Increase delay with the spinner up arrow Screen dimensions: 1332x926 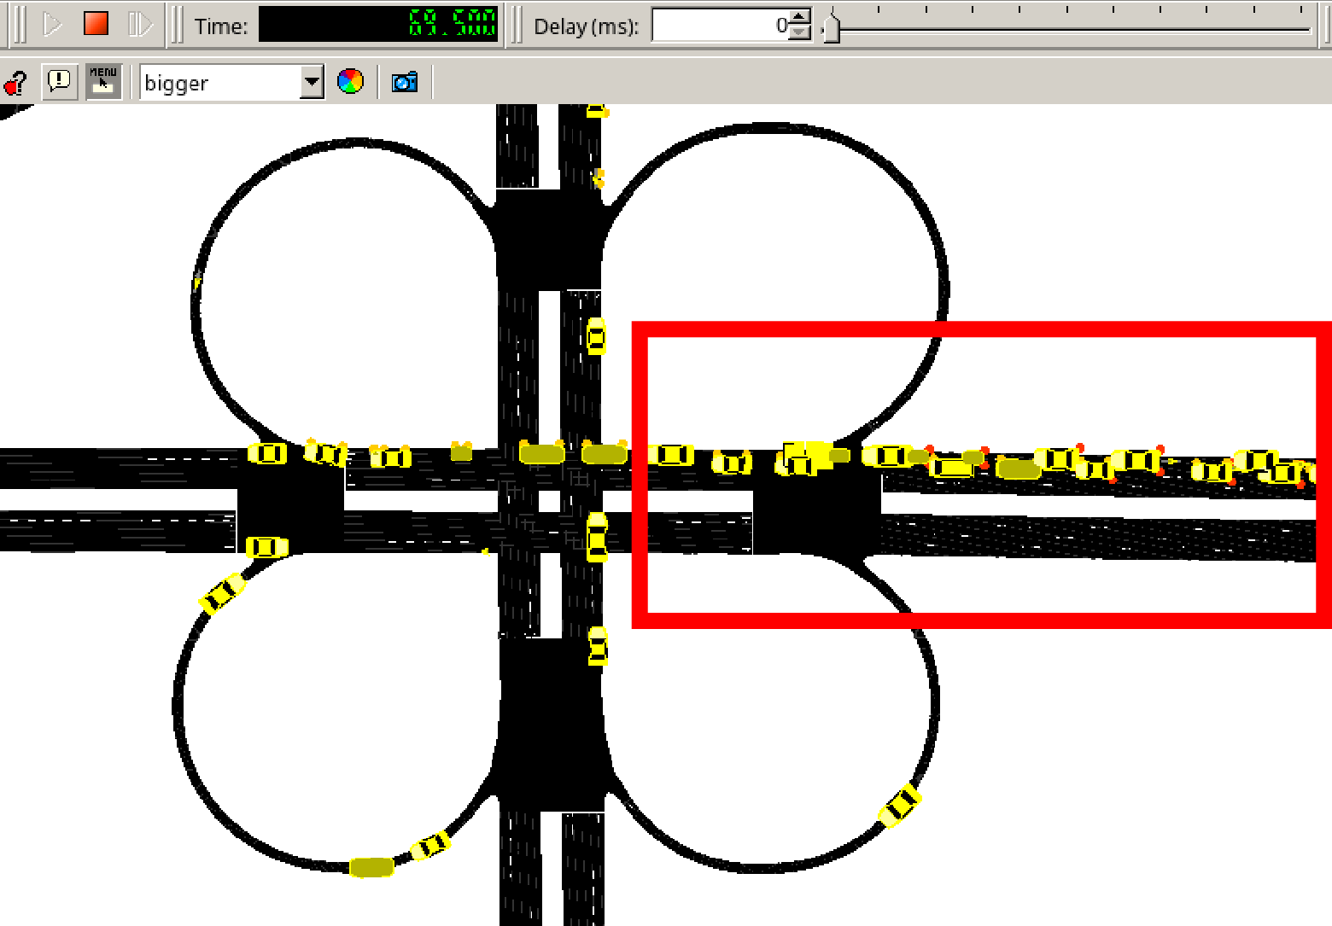point(799,17)
